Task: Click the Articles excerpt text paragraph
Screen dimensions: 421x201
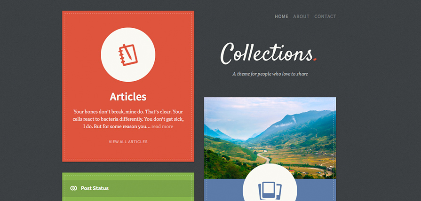Action: (128, 119)
